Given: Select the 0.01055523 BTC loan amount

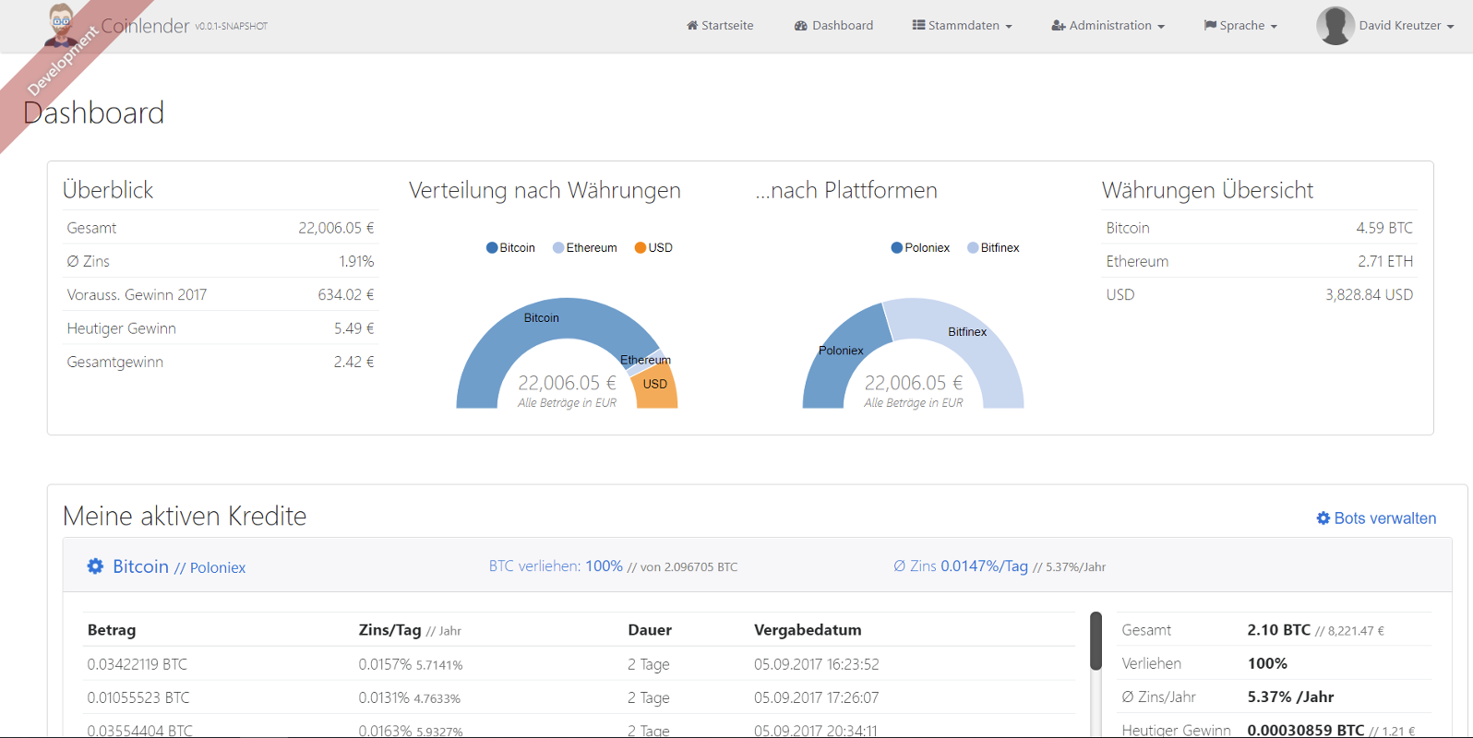Looking at the screenshot, I should [x=138, y=697].
